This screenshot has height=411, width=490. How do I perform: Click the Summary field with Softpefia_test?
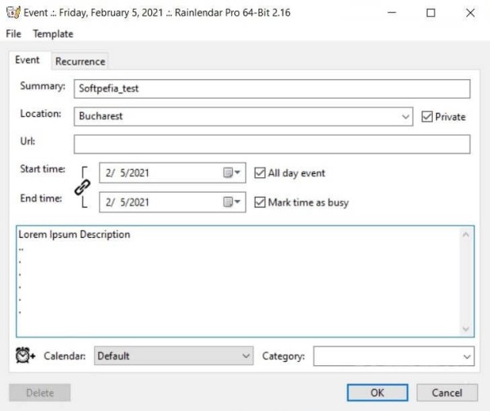[272, 89]
